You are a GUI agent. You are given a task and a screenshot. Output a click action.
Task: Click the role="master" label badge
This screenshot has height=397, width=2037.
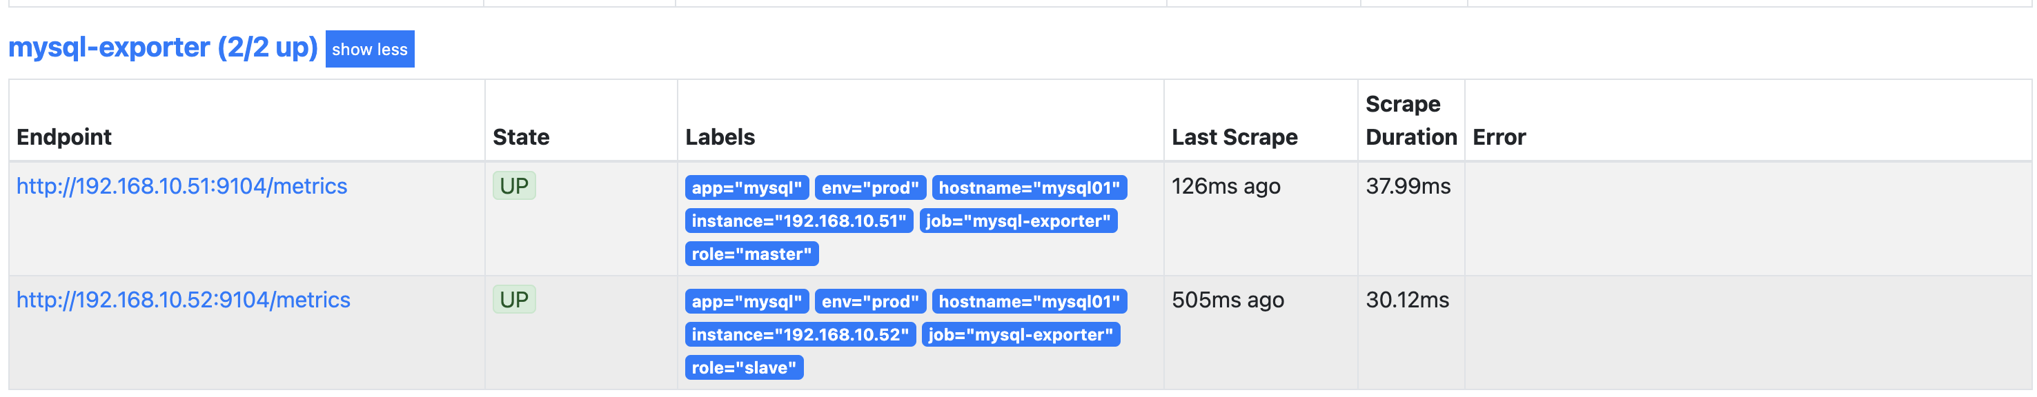pos(751,254)
